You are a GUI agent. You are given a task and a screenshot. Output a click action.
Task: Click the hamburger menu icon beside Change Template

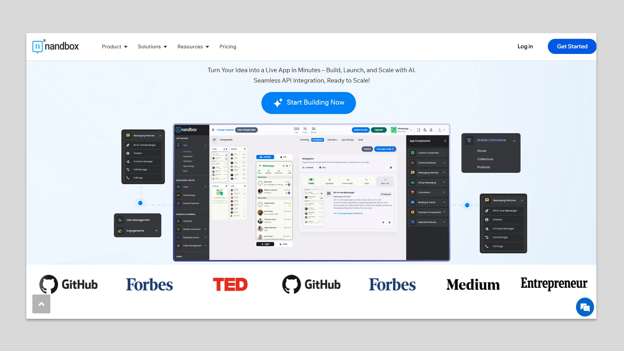pyautogui.click(x=213, y=130)
